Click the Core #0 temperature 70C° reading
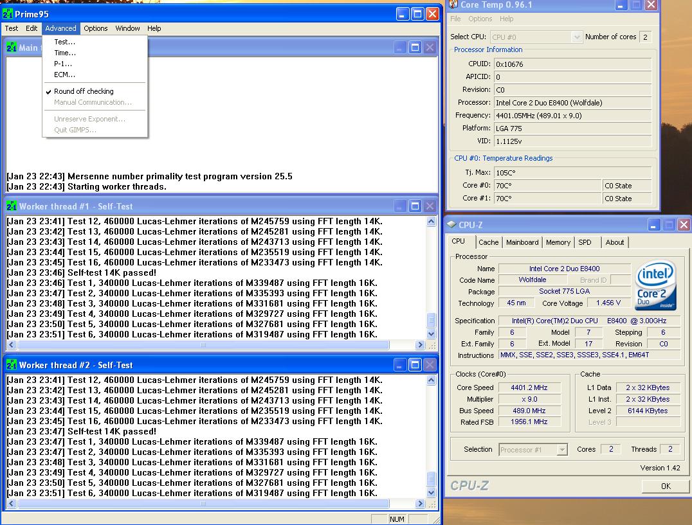Screen dimensions: 692x525 pos(547,186)
